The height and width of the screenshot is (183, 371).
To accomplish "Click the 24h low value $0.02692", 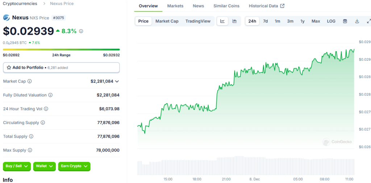I will coord(11,55).
